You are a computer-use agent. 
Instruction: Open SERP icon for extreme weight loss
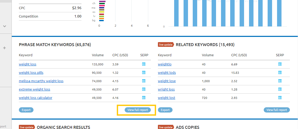(144, 89)
